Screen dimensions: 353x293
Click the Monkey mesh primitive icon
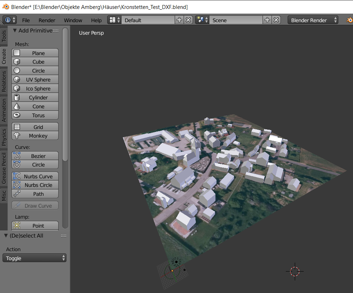[x=17, y=136]
